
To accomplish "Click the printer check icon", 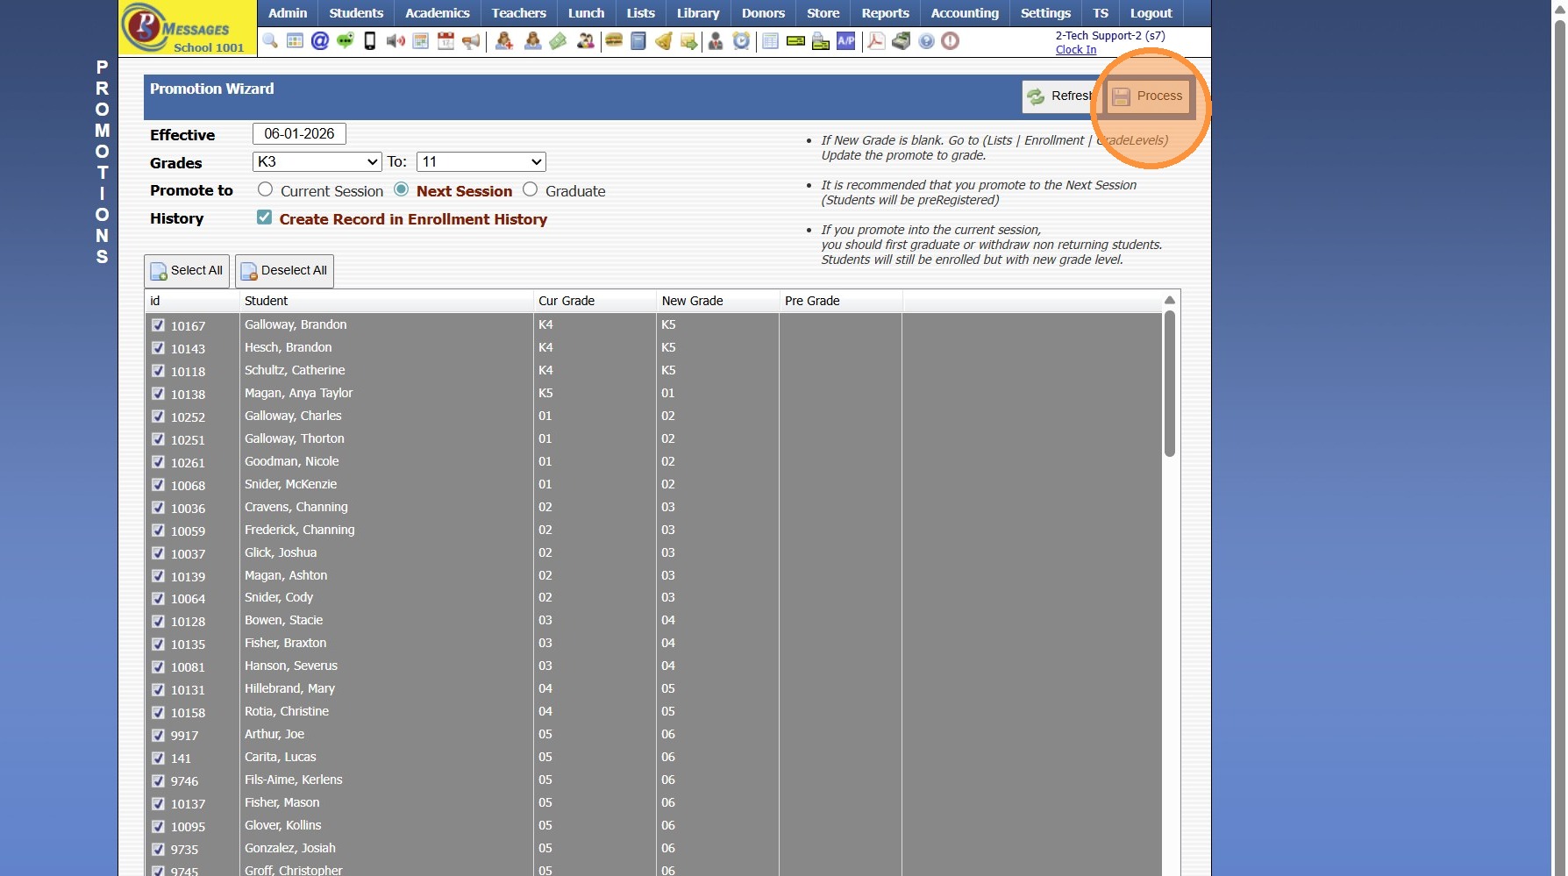I will tap(821, 41).
